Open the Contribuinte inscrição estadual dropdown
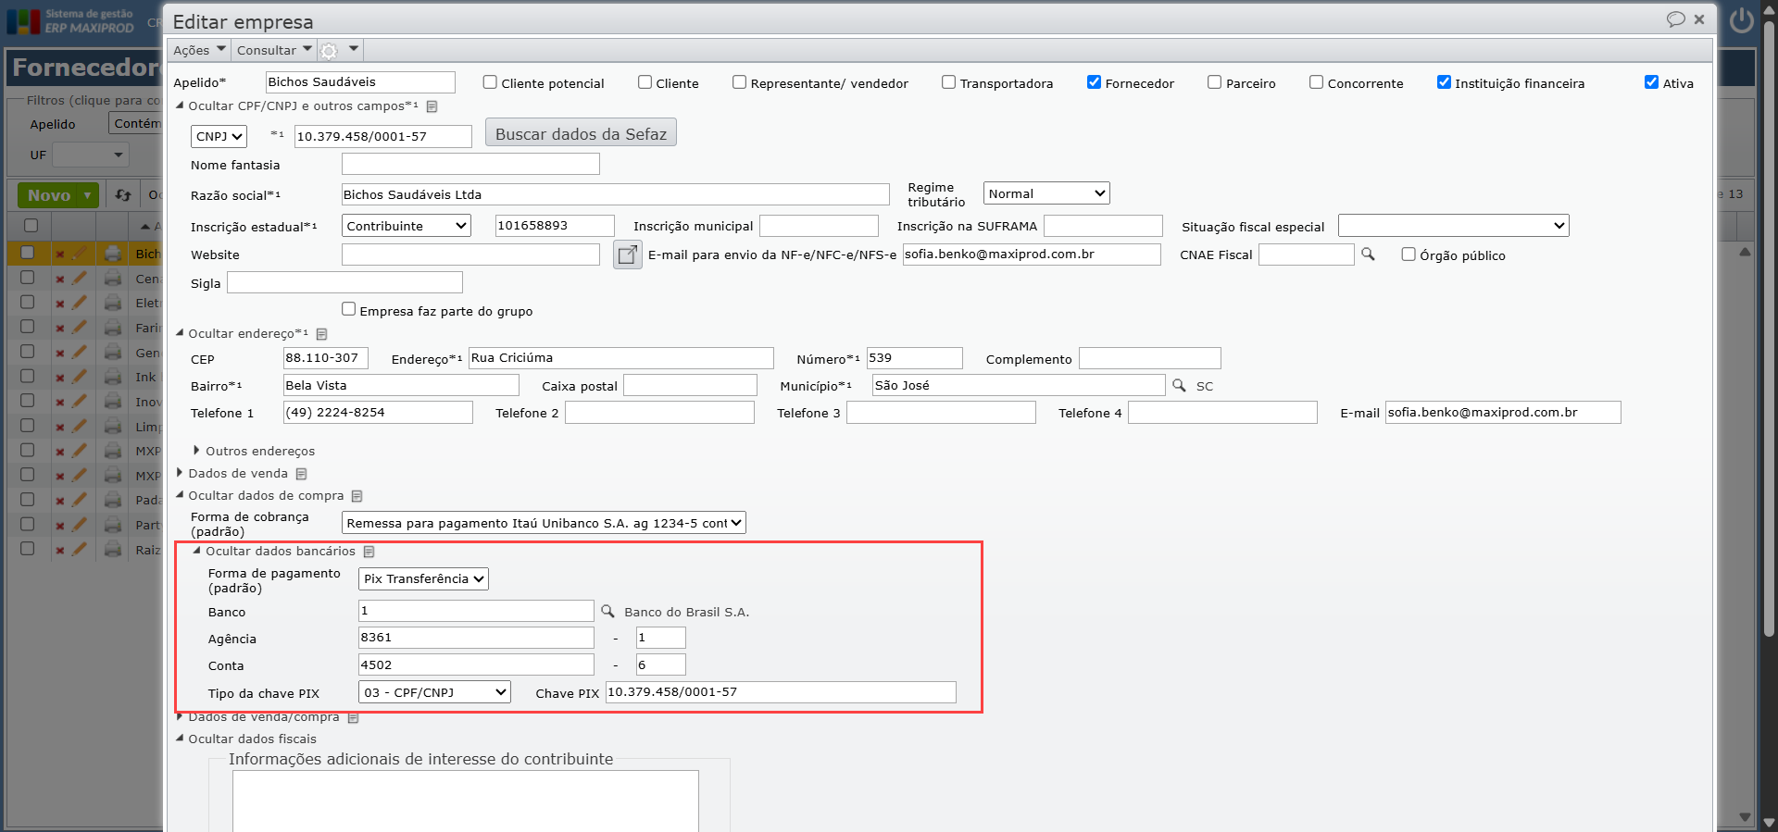This screenshot has width=1778, height=832. tap(407, 226)
